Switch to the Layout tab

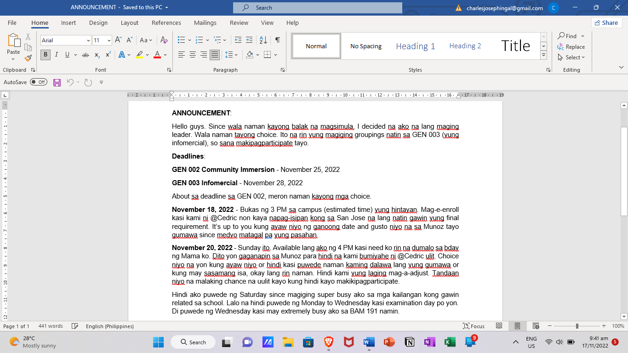(130, 23)
